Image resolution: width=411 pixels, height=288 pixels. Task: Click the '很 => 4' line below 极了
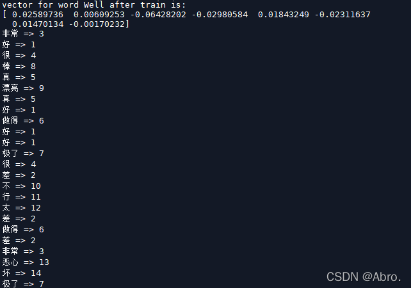click(x=19, y=164)
